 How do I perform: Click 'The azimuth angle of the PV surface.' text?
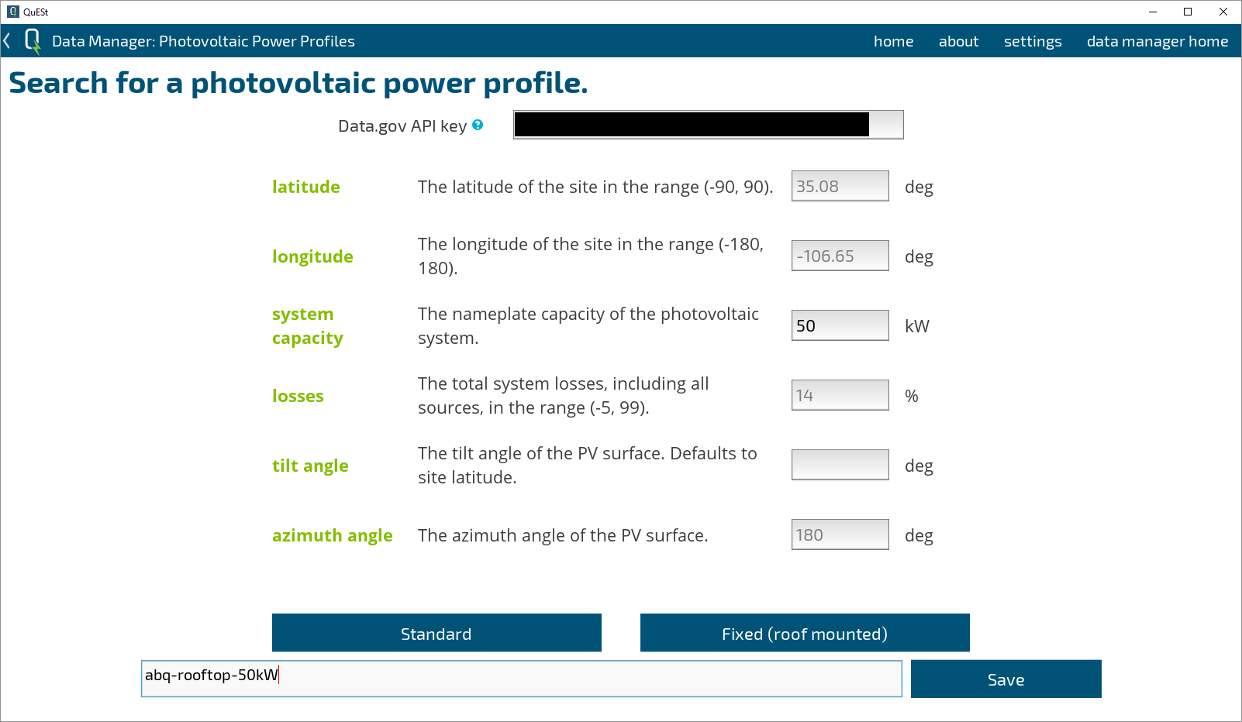563,535
